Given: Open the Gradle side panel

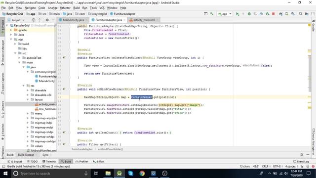Looking at the screenshot, I should pos(314,26).
